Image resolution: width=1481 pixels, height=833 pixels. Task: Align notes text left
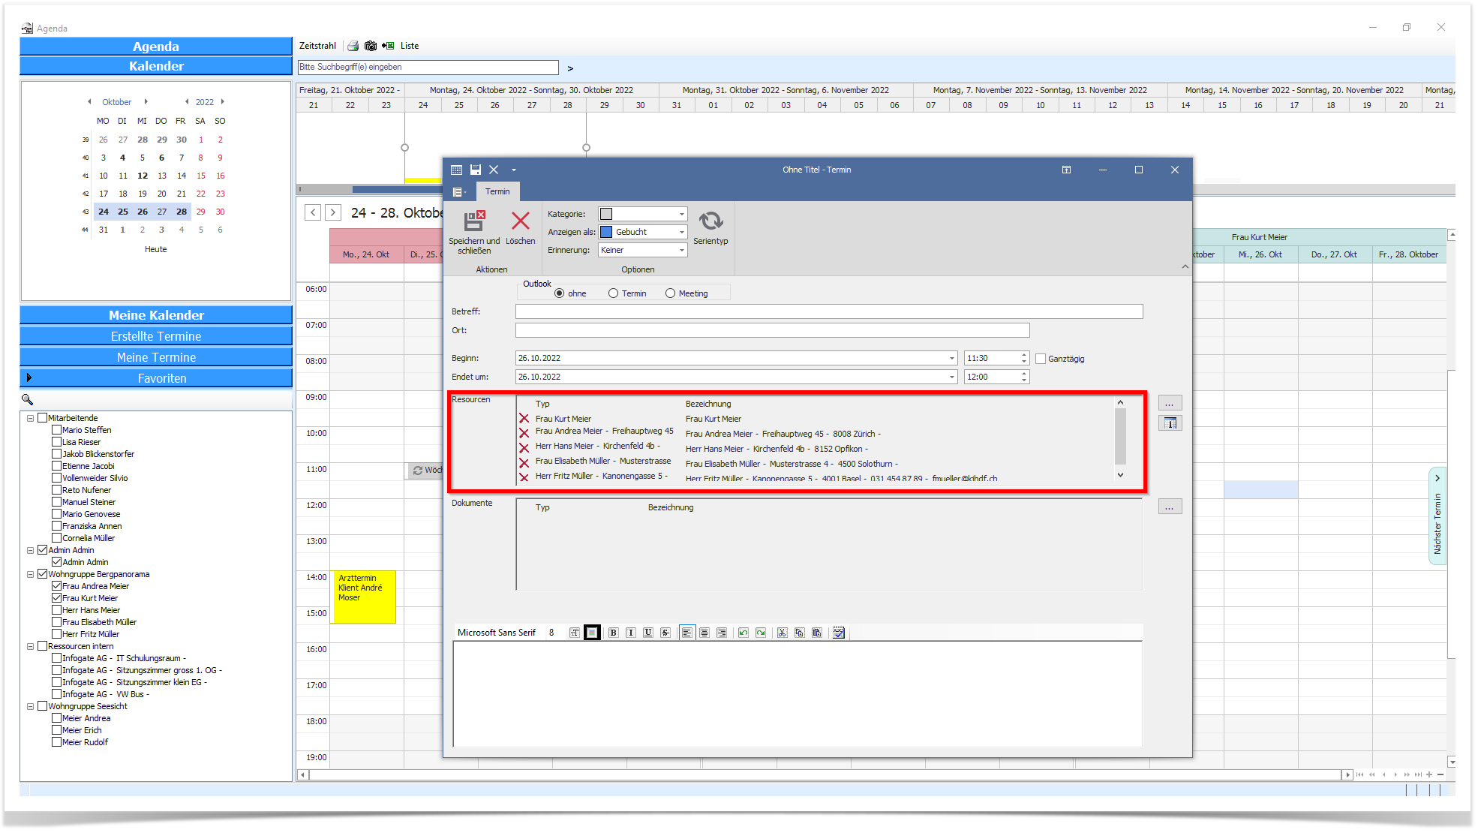[x=686, y=633]
